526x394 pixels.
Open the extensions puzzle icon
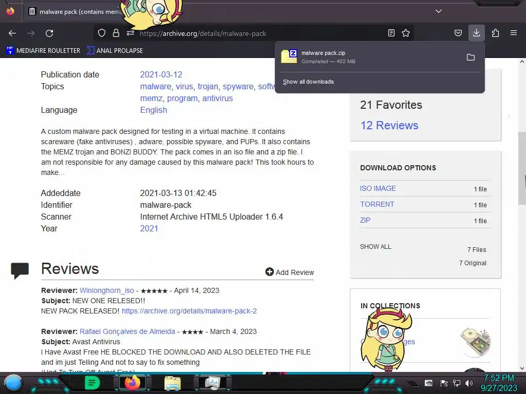495,33
